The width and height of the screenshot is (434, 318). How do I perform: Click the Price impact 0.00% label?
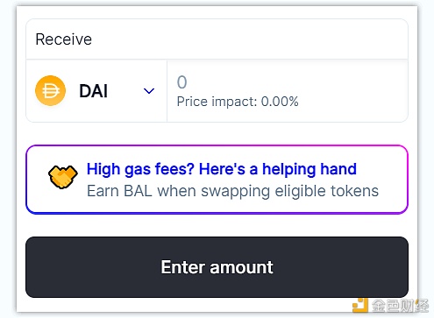238,102
